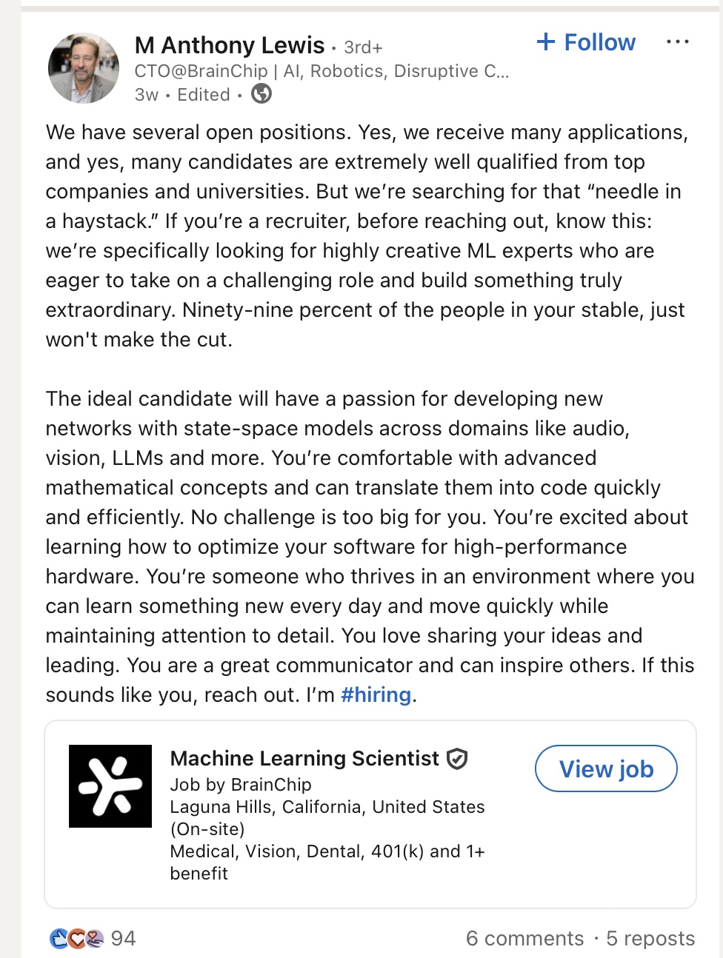Image resolution: width=723 pixels, height=958 pixels.
Task: Open the Machine Learning Scientist job title
Action: [x=304, y=758]
